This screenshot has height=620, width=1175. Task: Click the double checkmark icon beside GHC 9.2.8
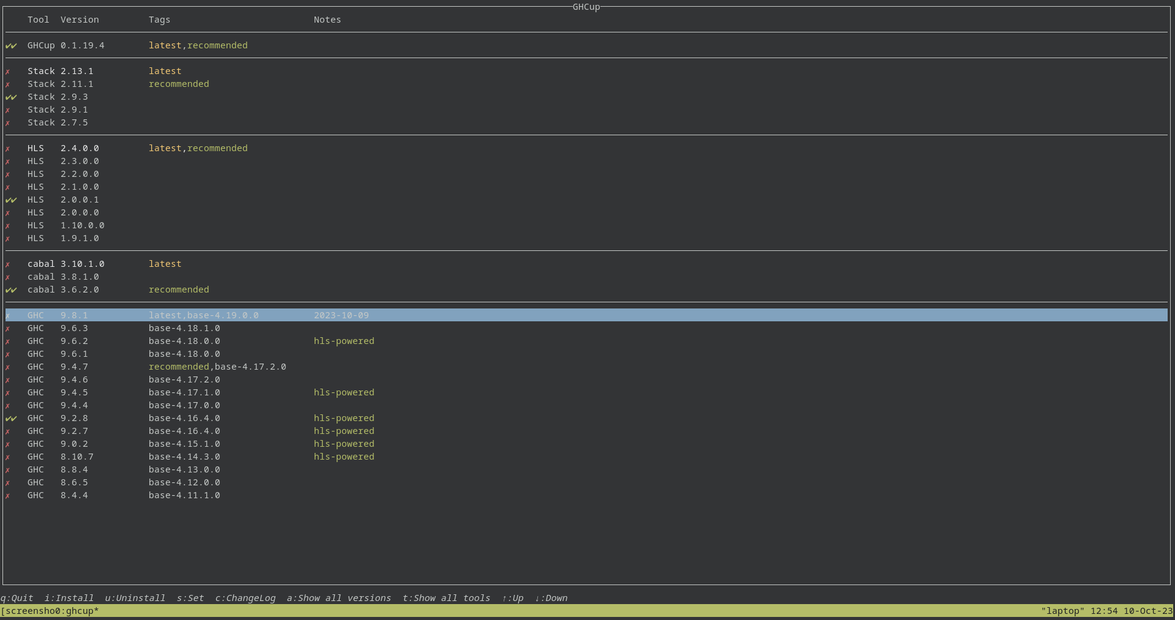[x=11, y=419]
